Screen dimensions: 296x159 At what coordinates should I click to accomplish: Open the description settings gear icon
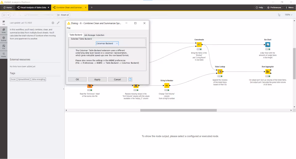[53, 23]
